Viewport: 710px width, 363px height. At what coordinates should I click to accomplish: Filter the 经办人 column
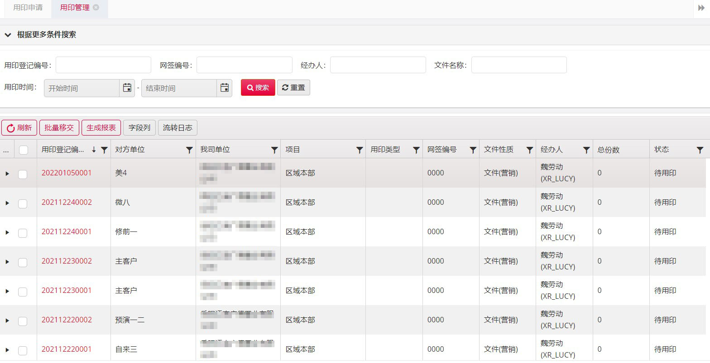pos(586,150)
